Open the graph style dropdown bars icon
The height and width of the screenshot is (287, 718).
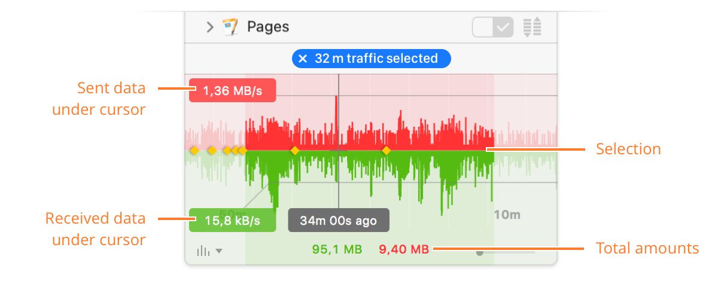[x=203, y=251]
